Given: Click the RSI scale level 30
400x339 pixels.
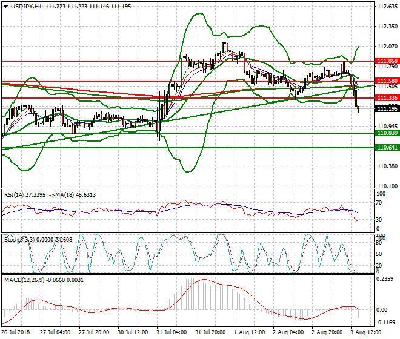Looking at the screenshot, I should click(379, 220).
